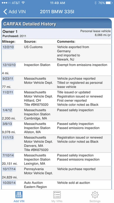Image resolution: width=114 pixels, height=203 pixels.
Task: Tap the CARFAX Detailed History header
Action: point(30,24)
